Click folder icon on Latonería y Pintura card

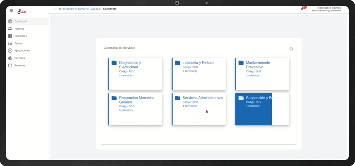point(177,63)
